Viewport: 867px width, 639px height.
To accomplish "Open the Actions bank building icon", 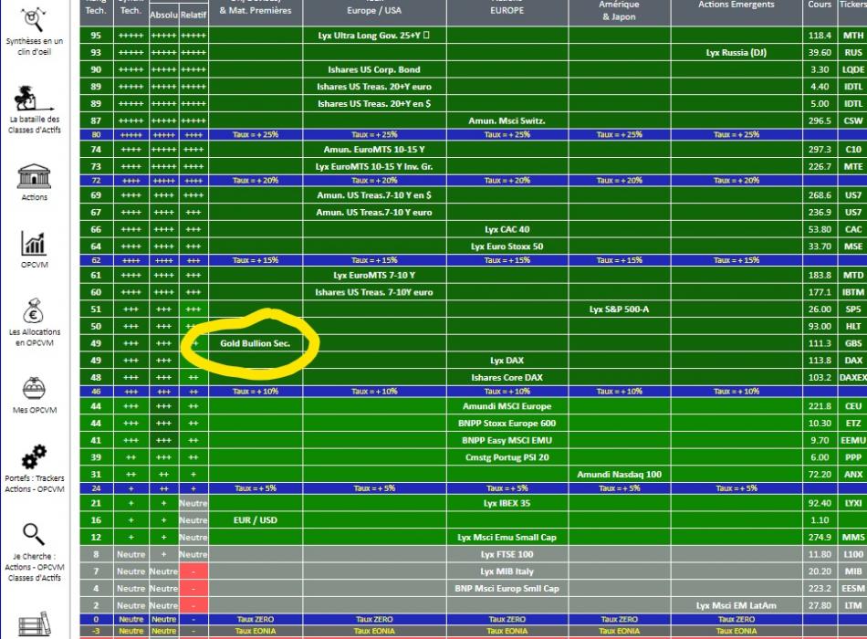I will [34, 176].
